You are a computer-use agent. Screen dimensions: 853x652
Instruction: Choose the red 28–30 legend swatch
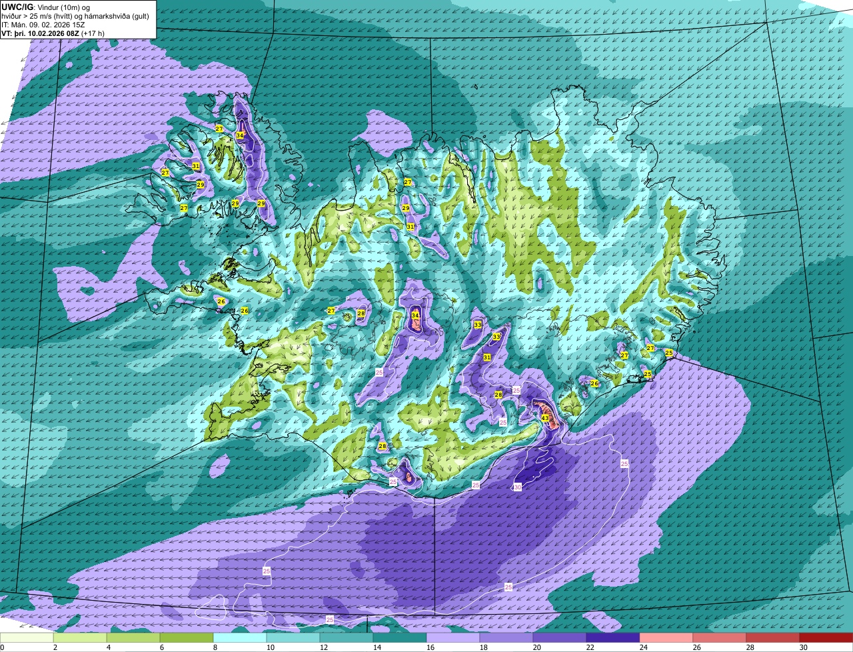click(773, 638)
